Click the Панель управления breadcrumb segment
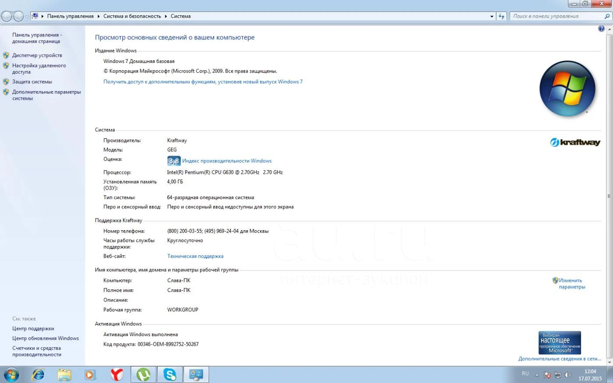Viewport: 613px width, 383px height. coord(70,16)
